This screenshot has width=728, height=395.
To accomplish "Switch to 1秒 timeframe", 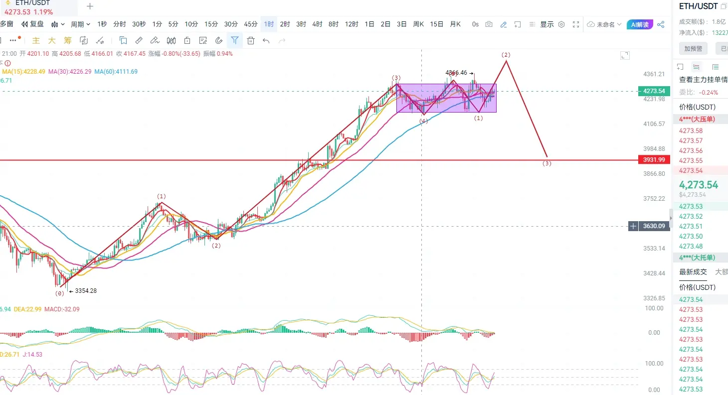I will (102, 24).
